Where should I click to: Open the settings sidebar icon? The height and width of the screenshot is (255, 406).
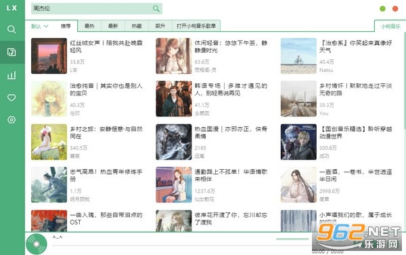12,120
